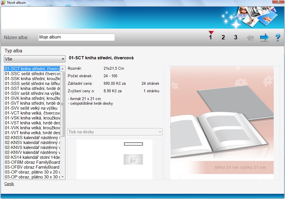Open the Ceník link
The height and width of the screenshot is (199, 285).
click(x=9, y=184)
